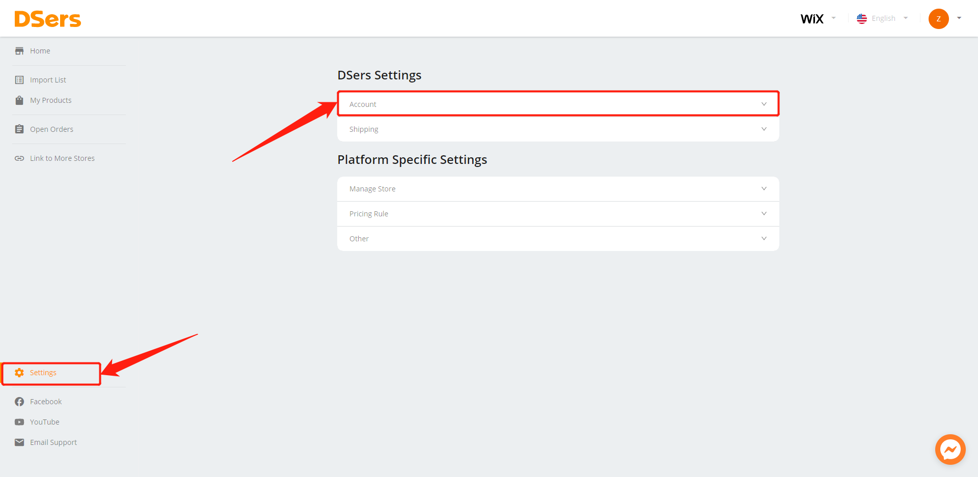Open My Products page
The image size is (978, 477).
coord(50,100)
